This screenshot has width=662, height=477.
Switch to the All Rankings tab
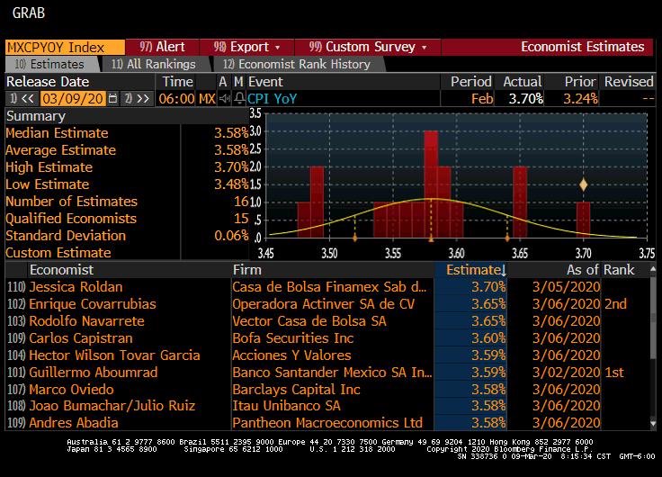[x=154, y=64]
